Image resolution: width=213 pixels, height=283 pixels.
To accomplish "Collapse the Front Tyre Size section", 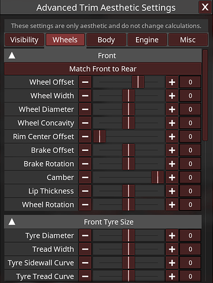I will [12, 222].
